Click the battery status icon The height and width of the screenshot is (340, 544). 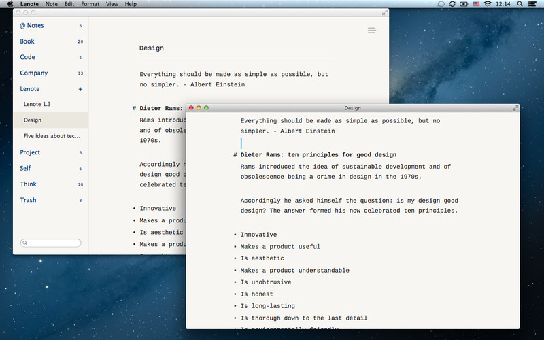coord(464,4)
